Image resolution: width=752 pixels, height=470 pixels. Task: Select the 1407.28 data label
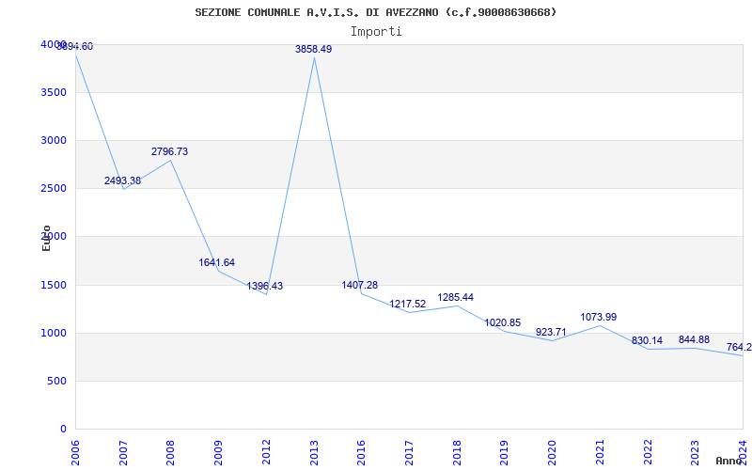click(360, 285)
